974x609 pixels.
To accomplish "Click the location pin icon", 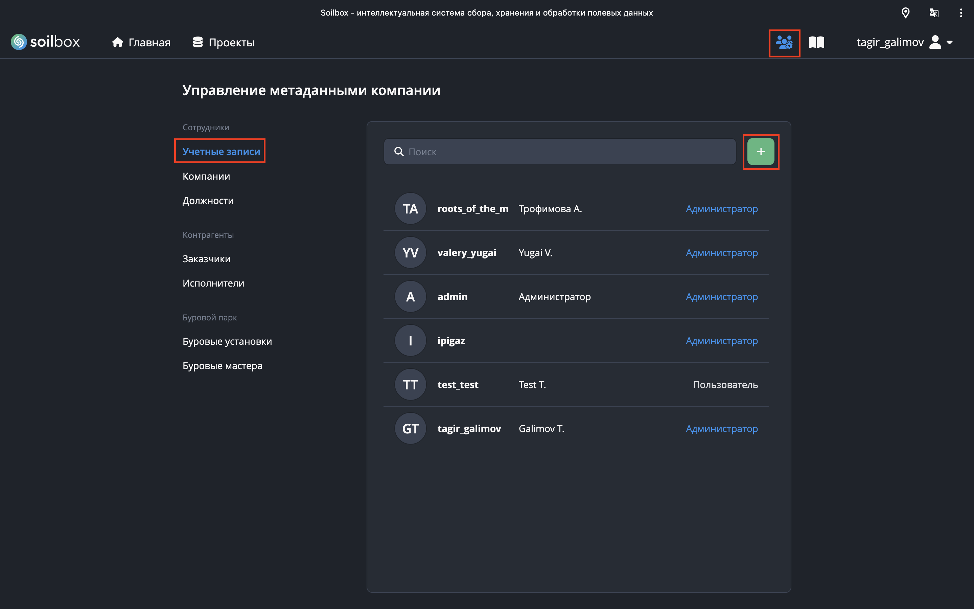I will tap(905, 13).
